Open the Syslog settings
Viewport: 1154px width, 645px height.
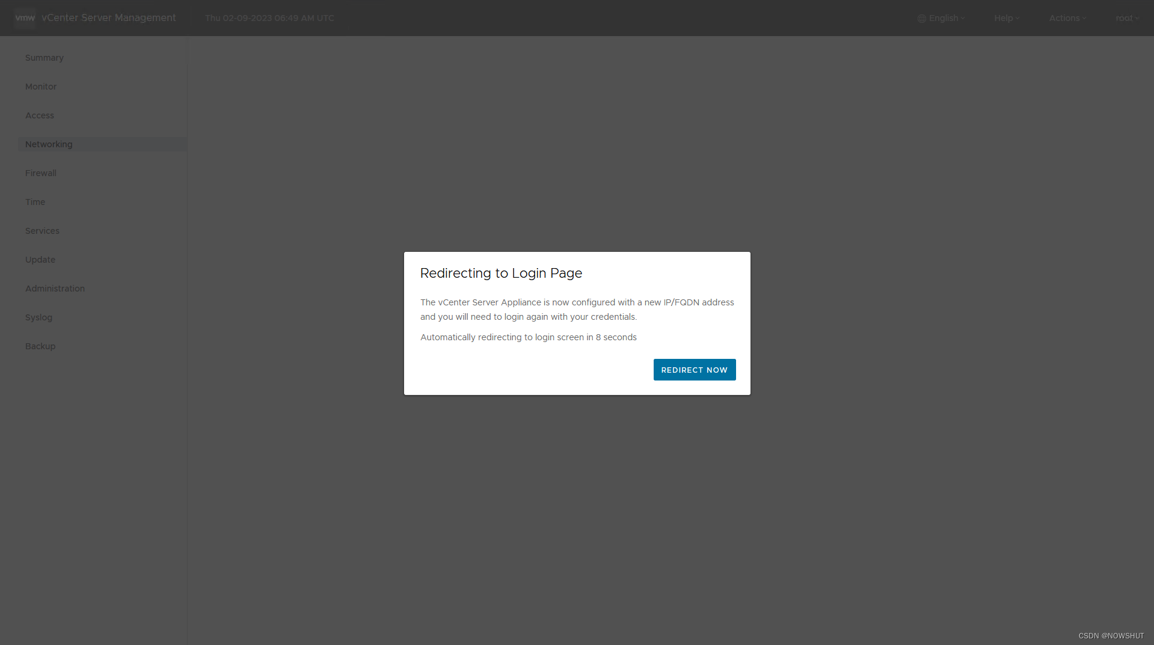pyautogui.click(x=38, y=317)
